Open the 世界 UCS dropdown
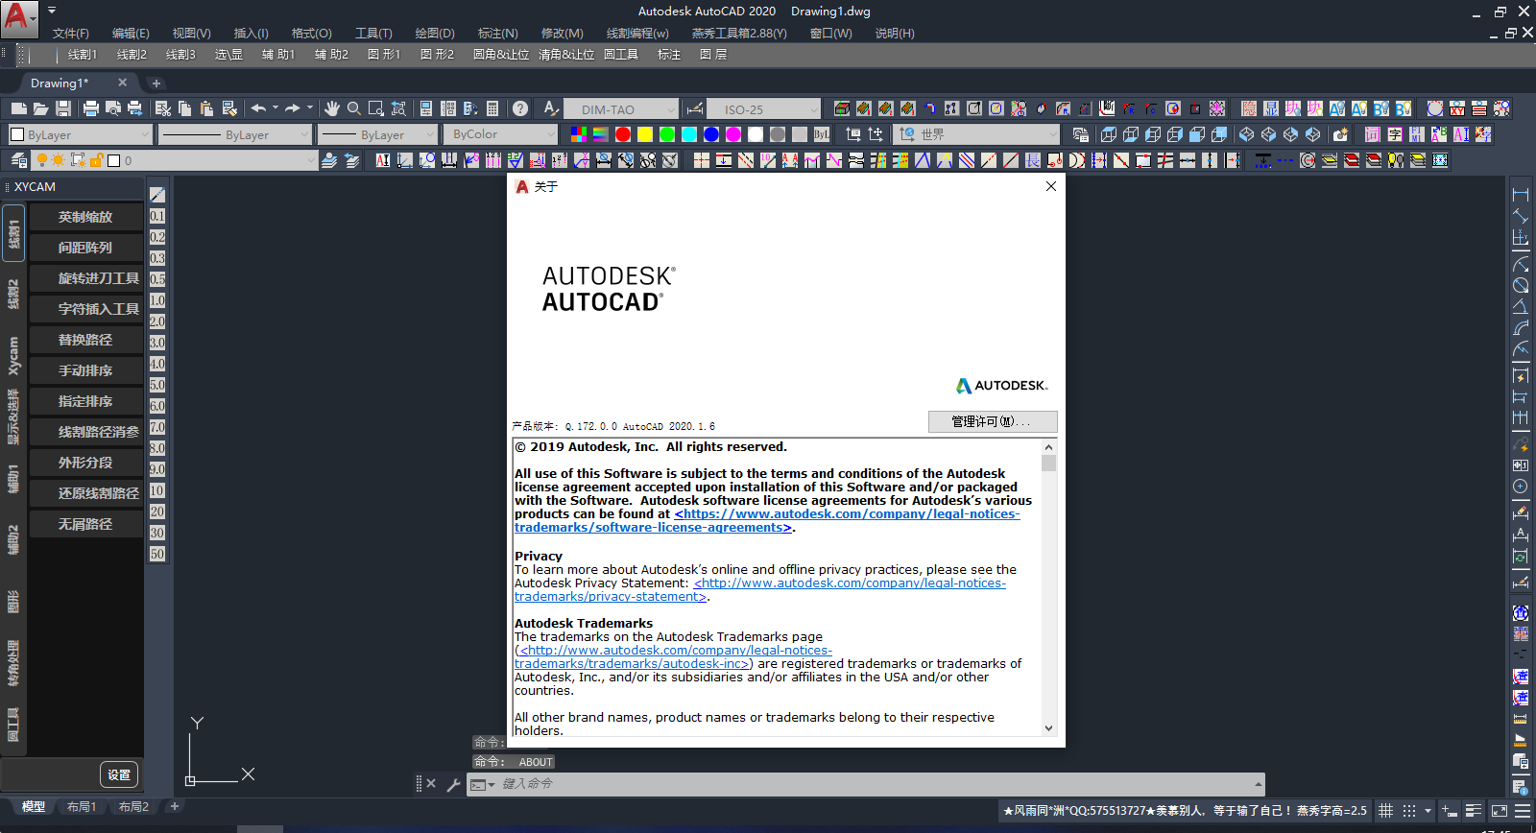This screenshot has height=833, width=1536. [x=976, y=134]
